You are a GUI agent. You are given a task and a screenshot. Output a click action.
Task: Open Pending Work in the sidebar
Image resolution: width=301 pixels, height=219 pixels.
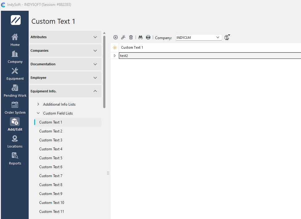tap(15, 91)
